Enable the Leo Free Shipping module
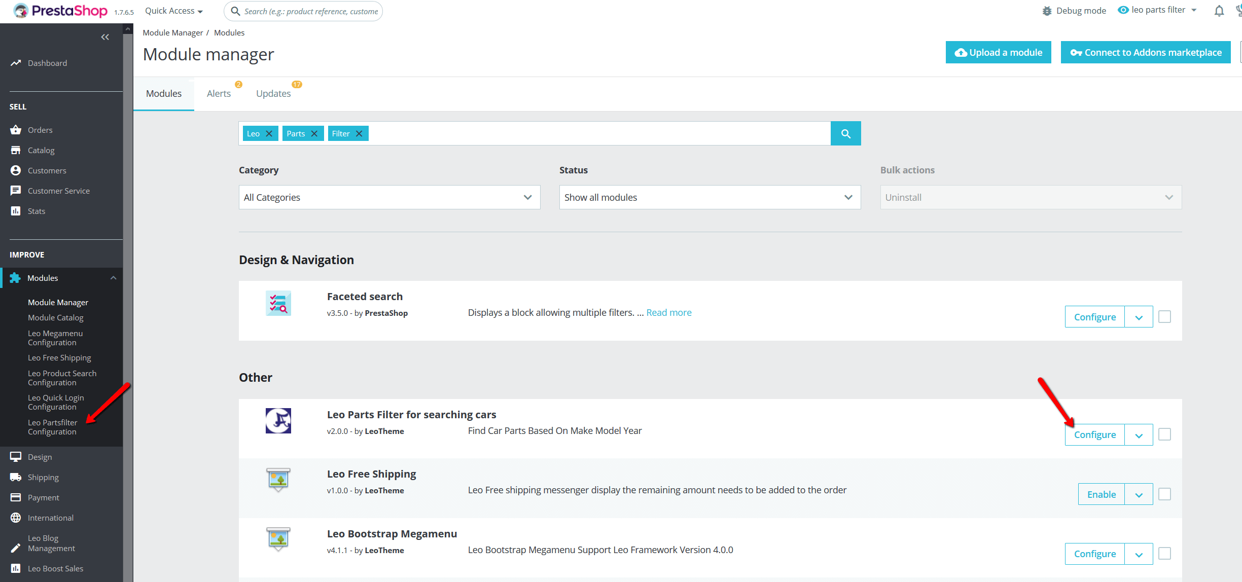1242x582 pixels. 1101,494
